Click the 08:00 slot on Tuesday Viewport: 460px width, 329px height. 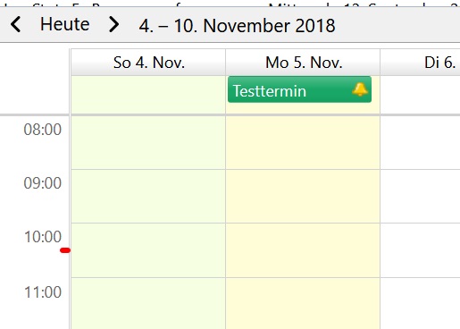click(x=421, y=142)
